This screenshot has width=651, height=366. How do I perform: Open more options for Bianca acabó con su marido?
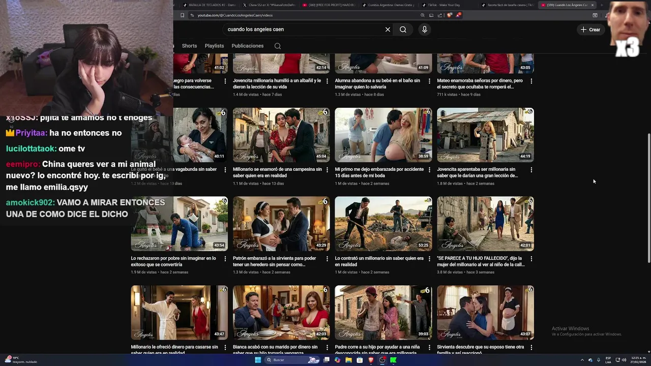pos(327,348)
